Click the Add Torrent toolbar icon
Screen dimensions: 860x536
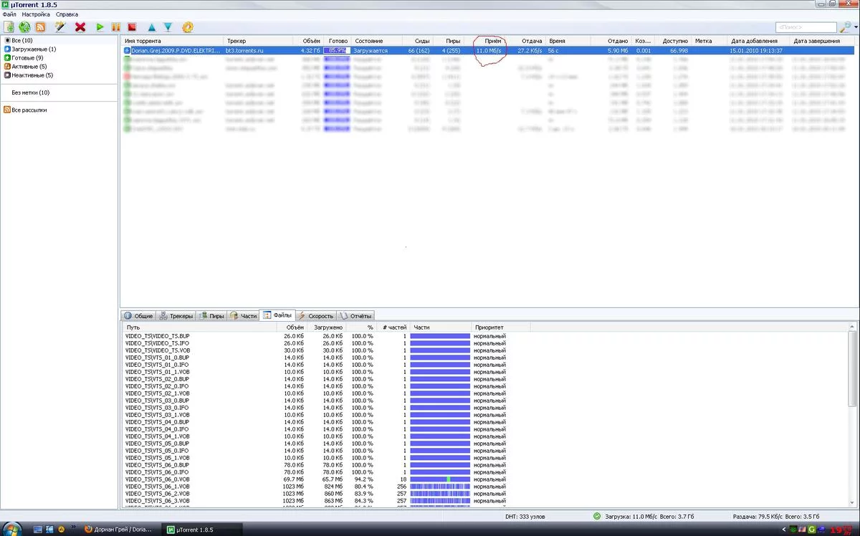click(9, 27)
